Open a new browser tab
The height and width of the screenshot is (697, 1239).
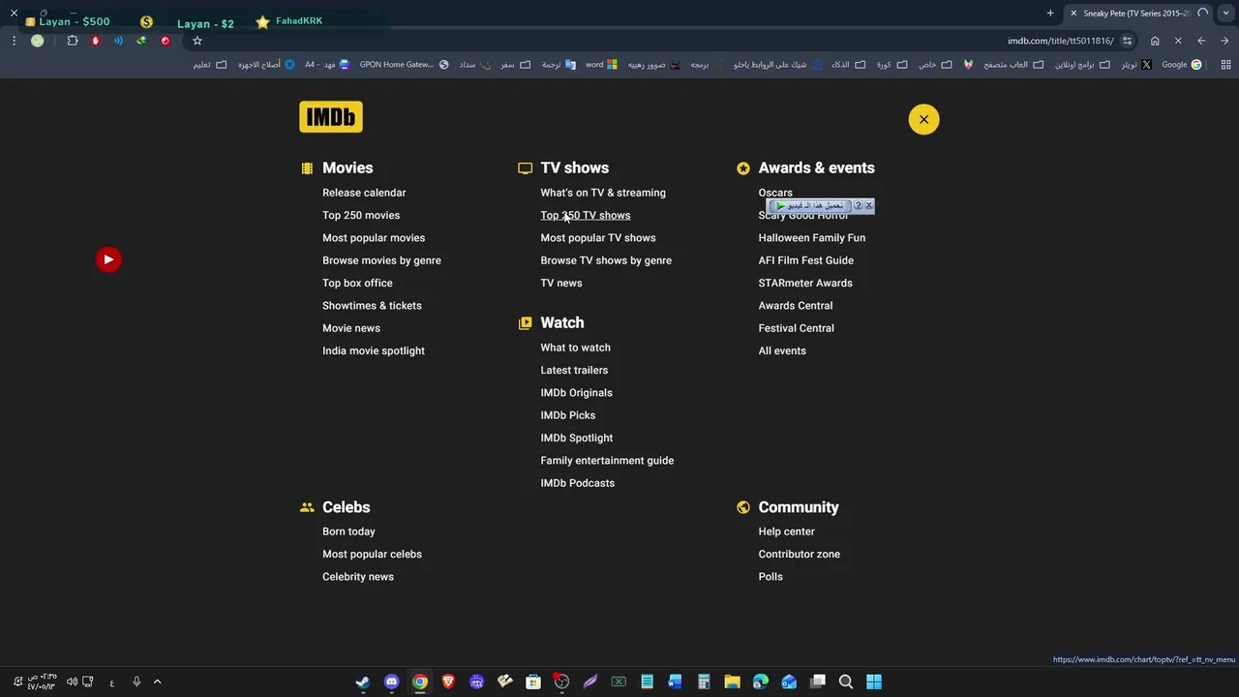(x=1050, y=14)
